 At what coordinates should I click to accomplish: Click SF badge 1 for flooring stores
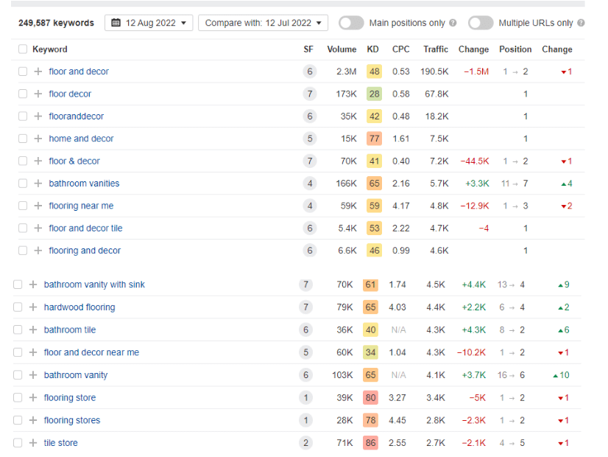306,420
